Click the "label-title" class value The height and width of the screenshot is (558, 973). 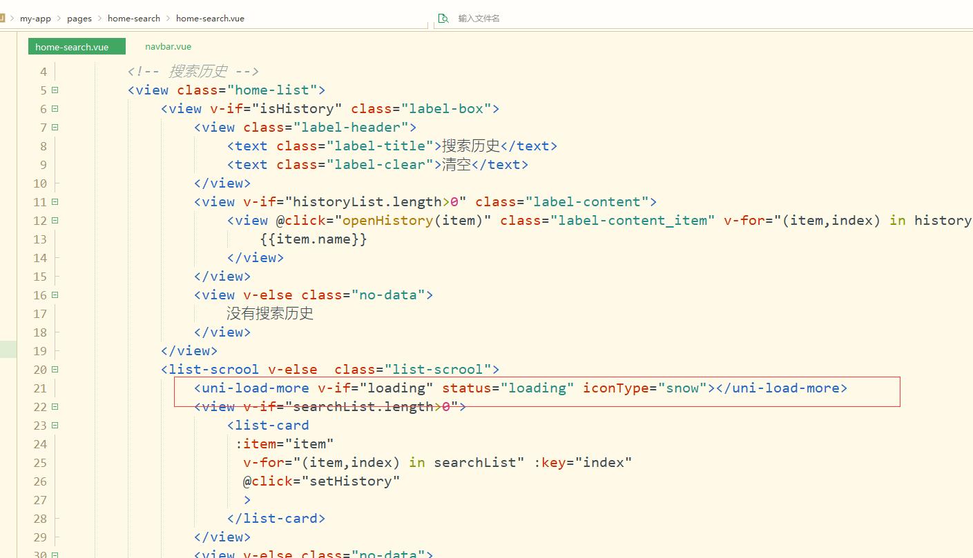pos(380,146)
